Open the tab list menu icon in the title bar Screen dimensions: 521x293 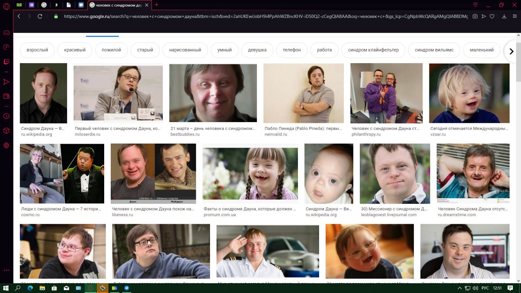[x=475, y=5]
